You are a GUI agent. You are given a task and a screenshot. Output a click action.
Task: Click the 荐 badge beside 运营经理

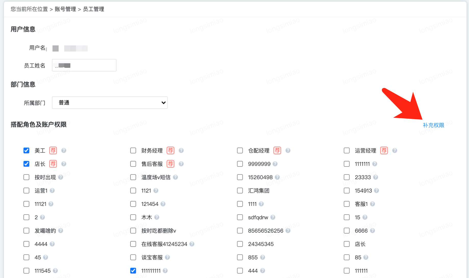click(384, 150)
